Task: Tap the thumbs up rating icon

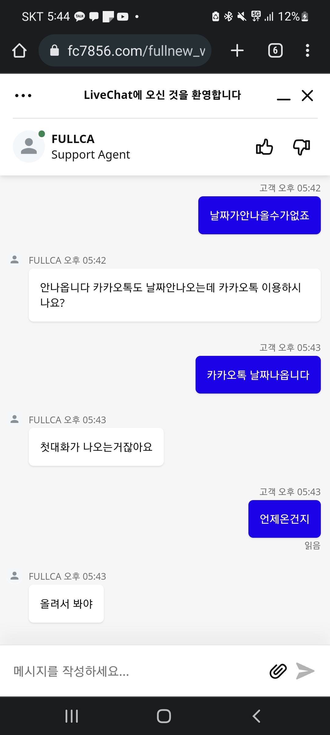Action: (x=264, y=147)
